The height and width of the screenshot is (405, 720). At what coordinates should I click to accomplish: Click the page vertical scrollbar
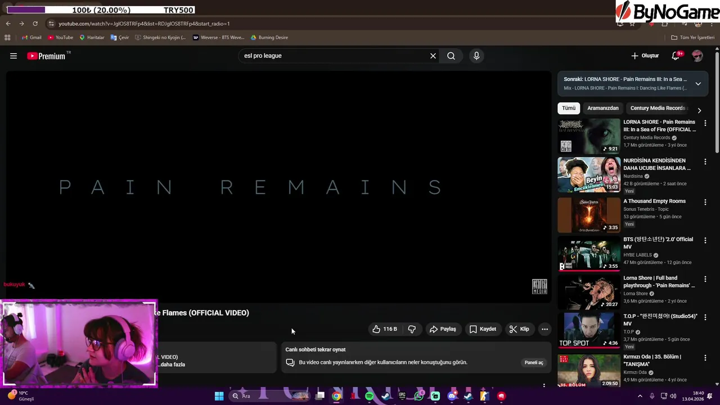point(717,101)
